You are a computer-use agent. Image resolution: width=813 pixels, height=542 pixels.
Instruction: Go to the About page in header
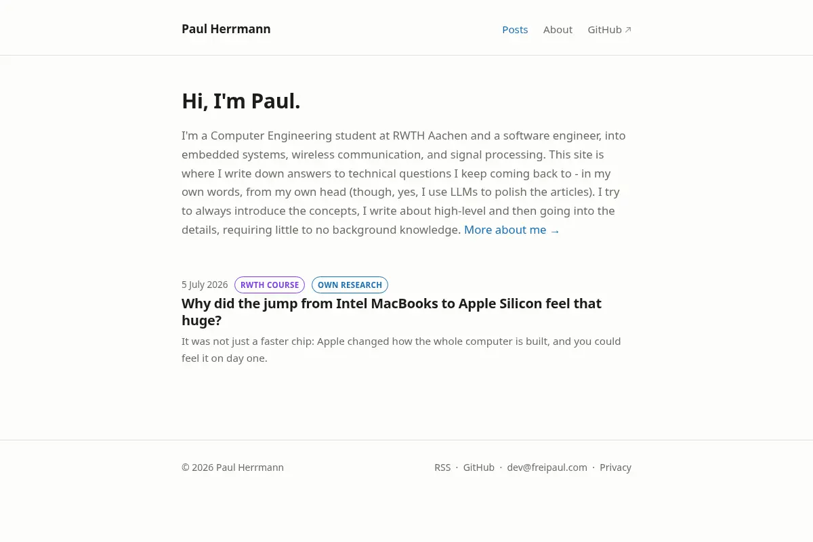[558, 30]
